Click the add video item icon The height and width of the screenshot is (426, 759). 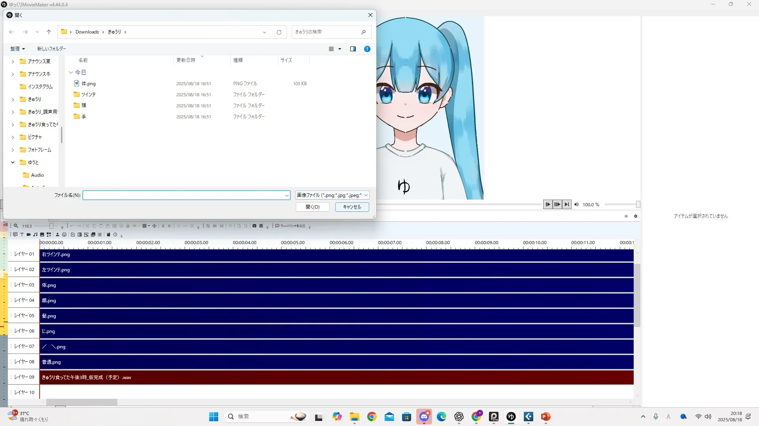coord(28,235)
